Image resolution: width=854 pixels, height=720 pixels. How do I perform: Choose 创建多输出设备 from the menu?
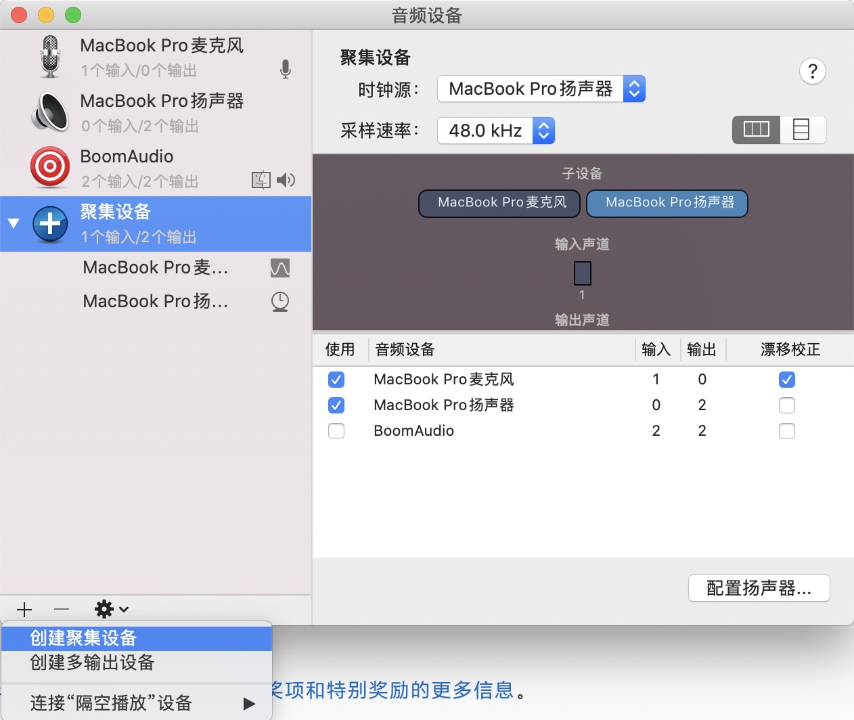(x=137, y=662)
